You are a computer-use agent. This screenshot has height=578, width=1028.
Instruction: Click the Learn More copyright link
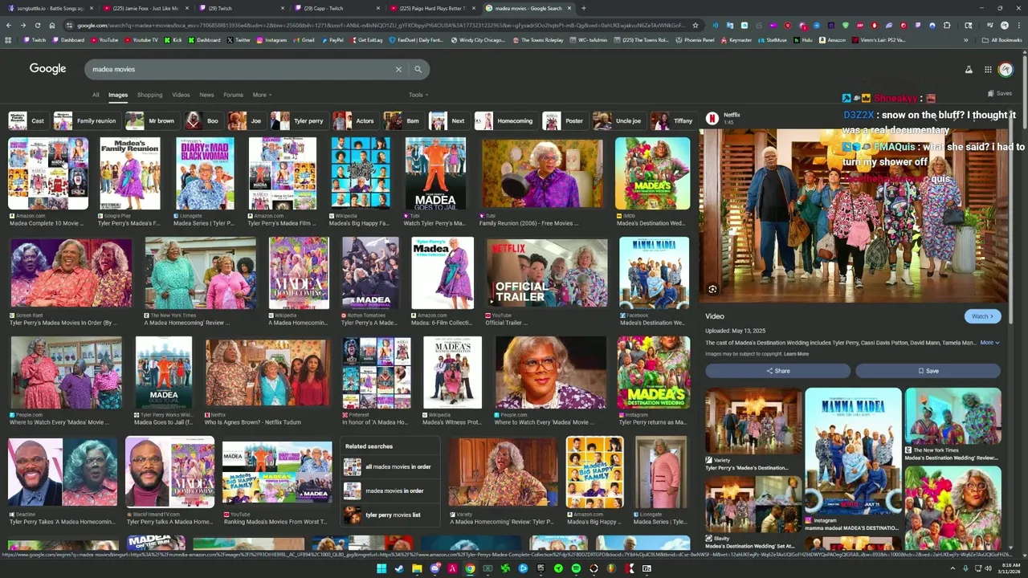(796, 354)
